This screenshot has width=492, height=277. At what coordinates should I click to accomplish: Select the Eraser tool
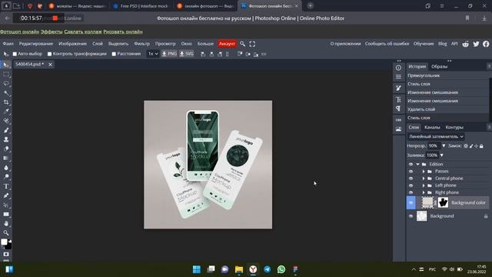point(6,149)
